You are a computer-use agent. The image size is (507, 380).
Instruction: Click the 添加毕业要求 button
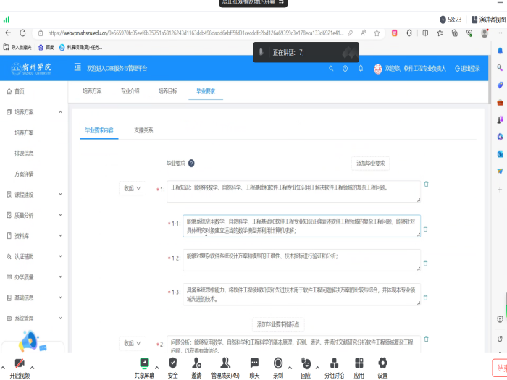(x=370, y=164)
